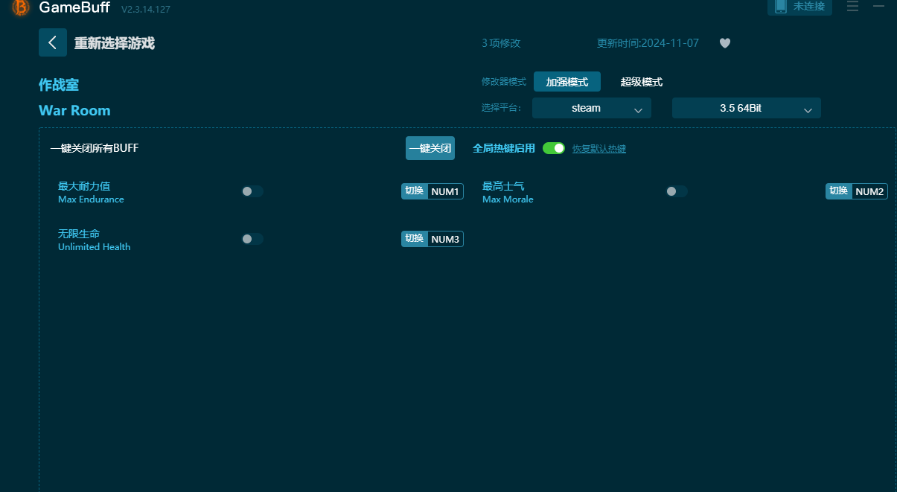This screenshot has height=492, width=897.
Task: Click the GameBuff logo icon
Action: (19, 9)
